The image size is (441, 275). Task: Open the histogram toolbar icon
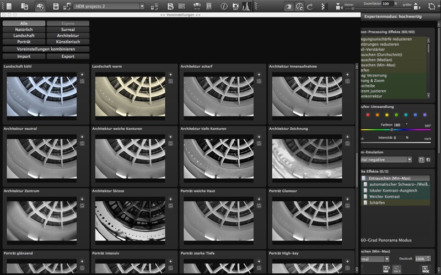pyautogui.click(x=246, y=6)
